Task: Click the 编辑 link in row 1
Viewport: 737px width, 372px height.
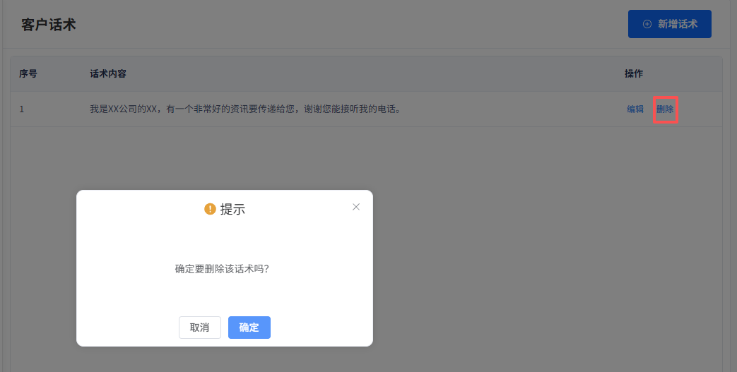Action: [635, 109]
